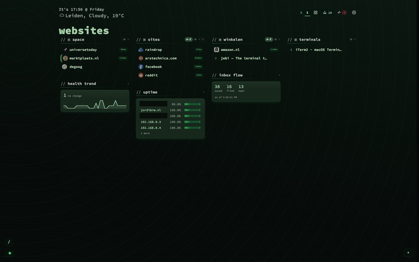Click the 918ms latency badge
419x262 pixels.
198,58
